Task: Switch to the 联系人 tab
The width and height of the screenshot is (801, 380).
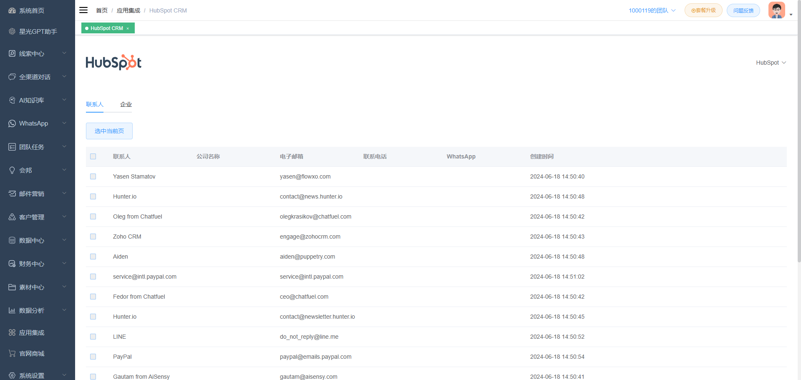Action: click(95, 104)
